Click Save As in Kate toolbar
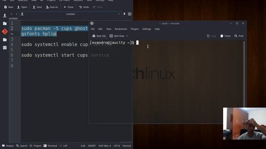 point(52,7)
